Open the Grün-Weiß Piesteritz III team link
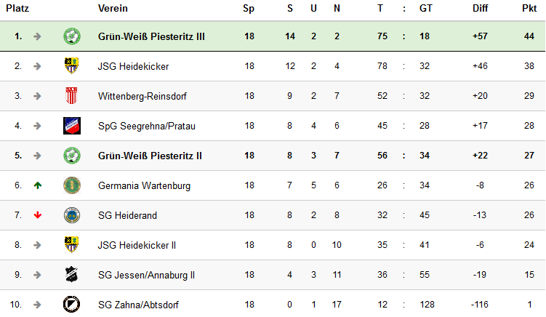546x317 pixels. [x=151, y=36]
